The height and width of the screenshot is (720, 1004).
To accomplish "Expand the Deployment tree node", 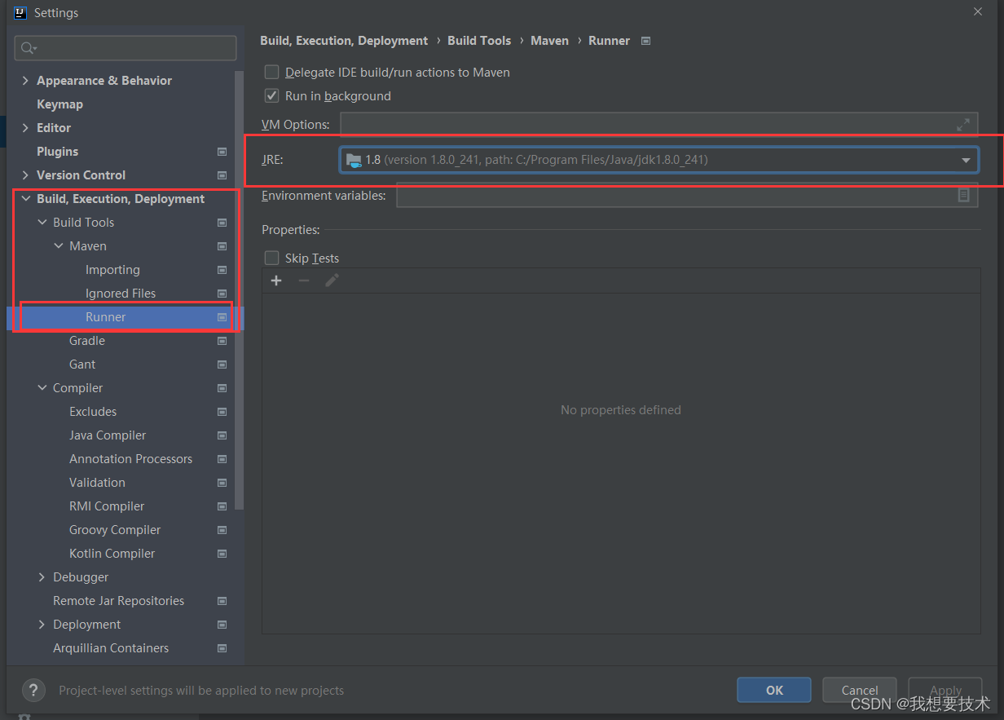I will (42, 625).
